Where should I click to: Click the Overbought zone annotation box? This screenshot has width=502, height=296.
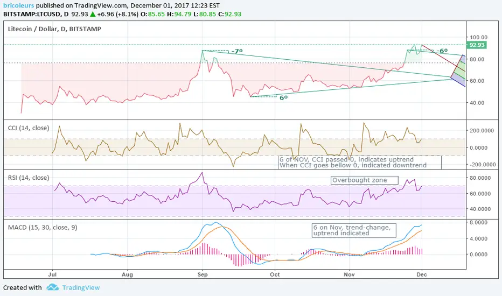point(364,180)
